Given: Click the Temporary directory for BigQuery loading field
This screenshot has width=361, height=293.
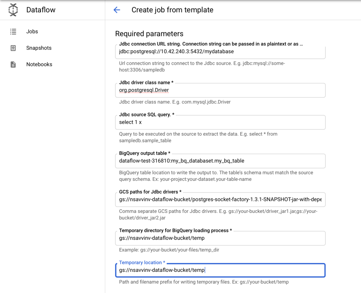Looking at the screenshot, I should click(x=220, y=238).
